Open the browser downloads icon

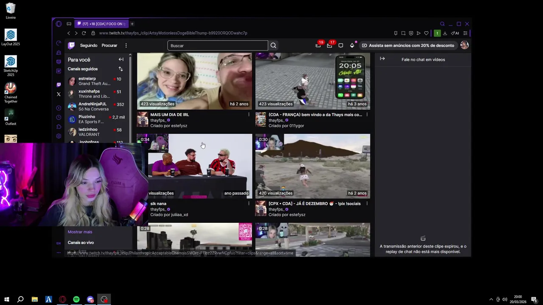point(445,33)
